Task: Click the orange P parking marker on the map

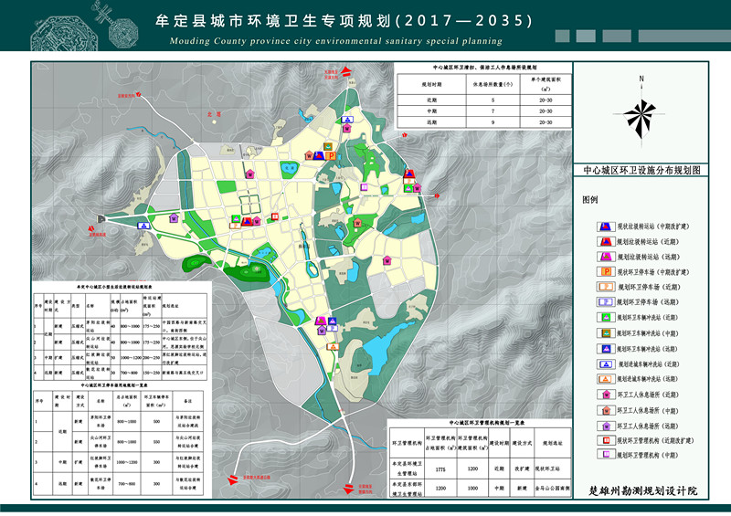Action: click(x=329, y=156)
